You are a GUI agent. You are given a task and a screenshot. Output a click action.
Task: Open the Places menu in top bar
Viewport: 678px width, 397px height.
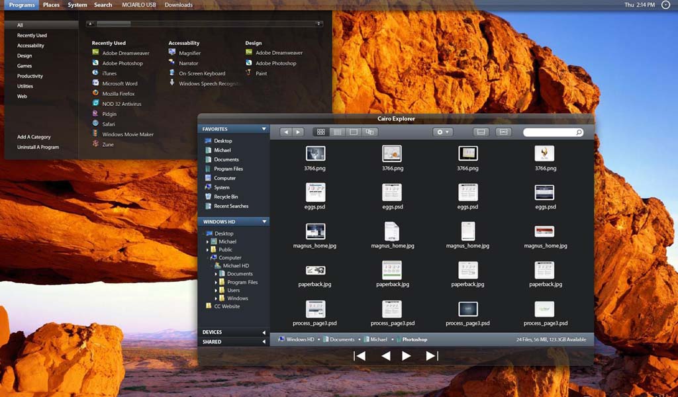[x=51, y=5]
